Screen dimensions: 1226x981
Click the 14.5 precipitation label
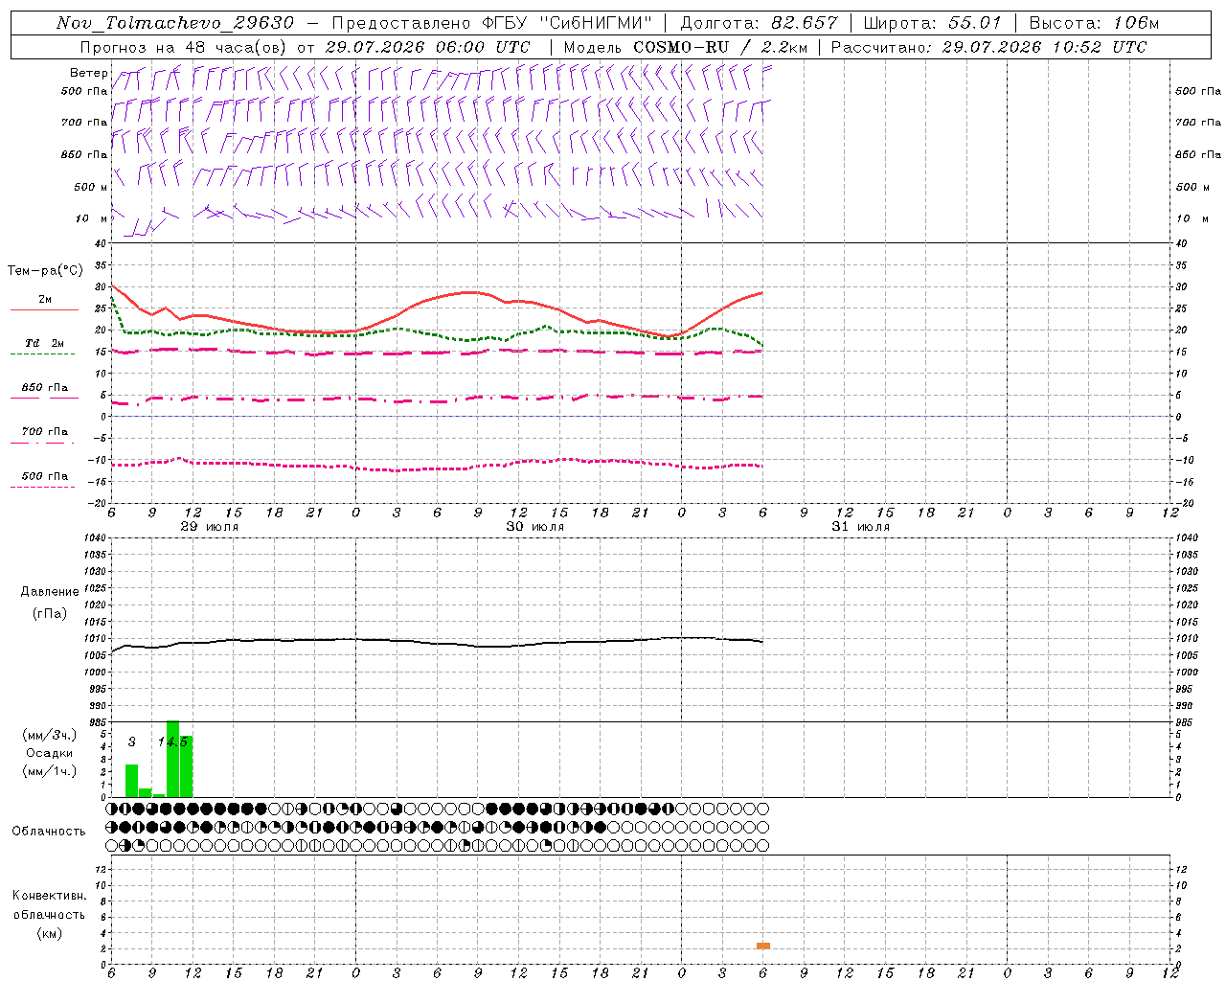tap(172, 742)
